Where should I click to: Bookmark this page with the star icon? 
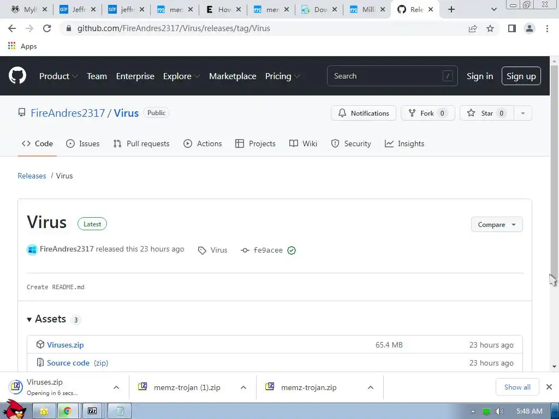[490, 28]
